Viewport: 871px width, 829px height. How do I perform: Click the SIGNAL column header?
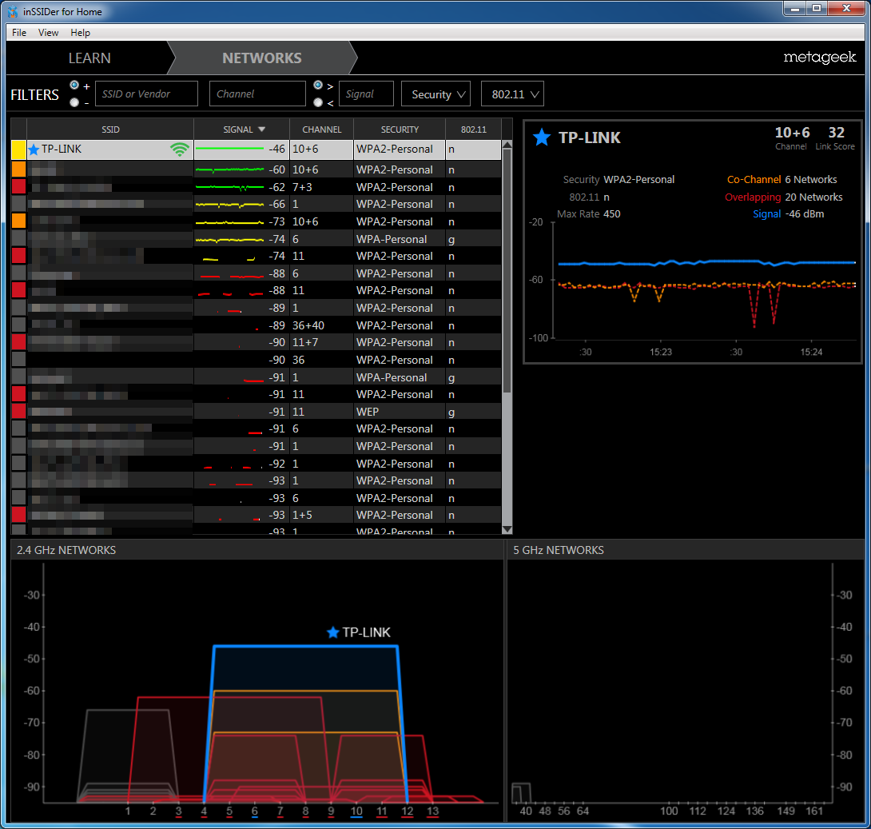[x=241, y=130]
